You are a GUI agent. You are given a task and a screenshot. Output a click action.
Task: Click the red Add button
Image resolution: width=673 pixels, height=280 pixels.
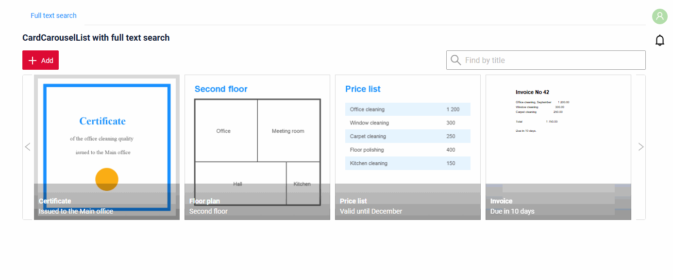pyautogui.click(x=40, y=60)
